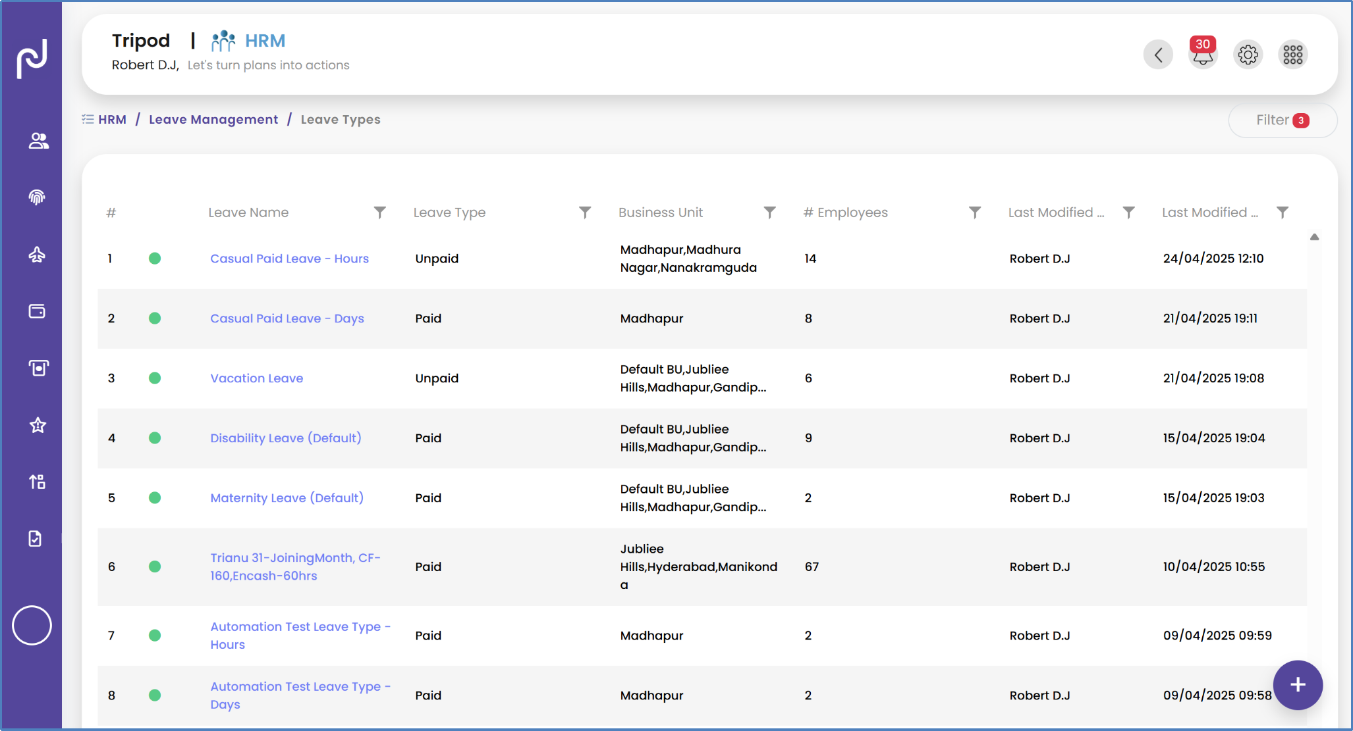This screenshot has width=1353, height=731.
Task: Open Maternity Leave (Default) link
Action: coord(287,498)
